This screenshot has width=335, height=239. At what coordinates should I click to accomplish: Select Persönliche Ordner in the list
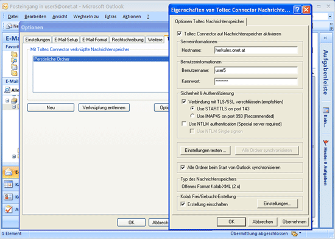pyautogui.click(x=101, y=59)
